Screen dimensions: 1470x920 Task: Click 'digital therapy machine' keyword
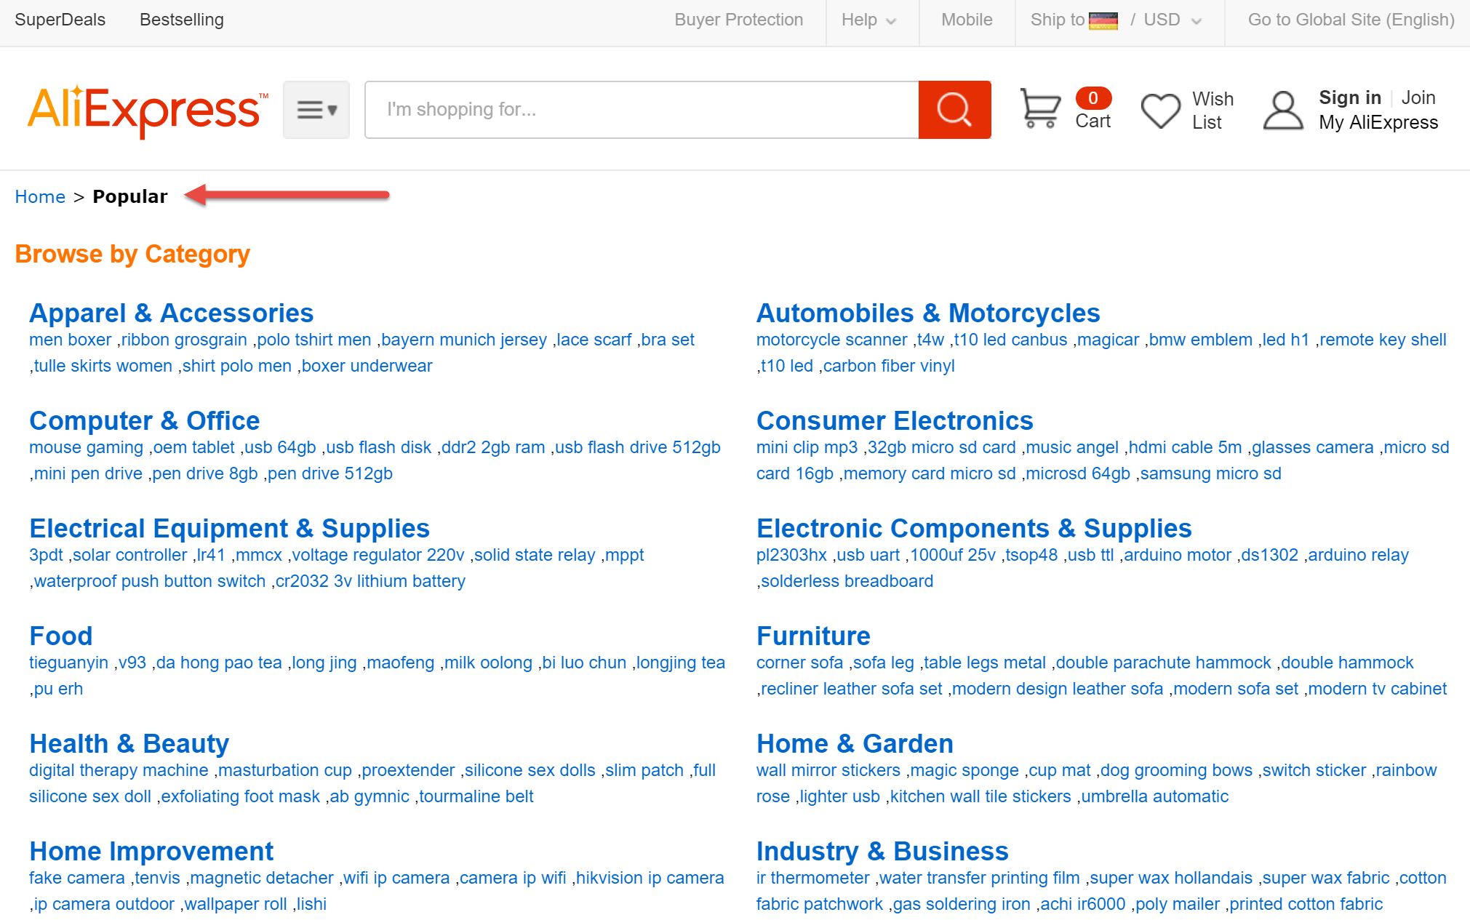point(119,770)
